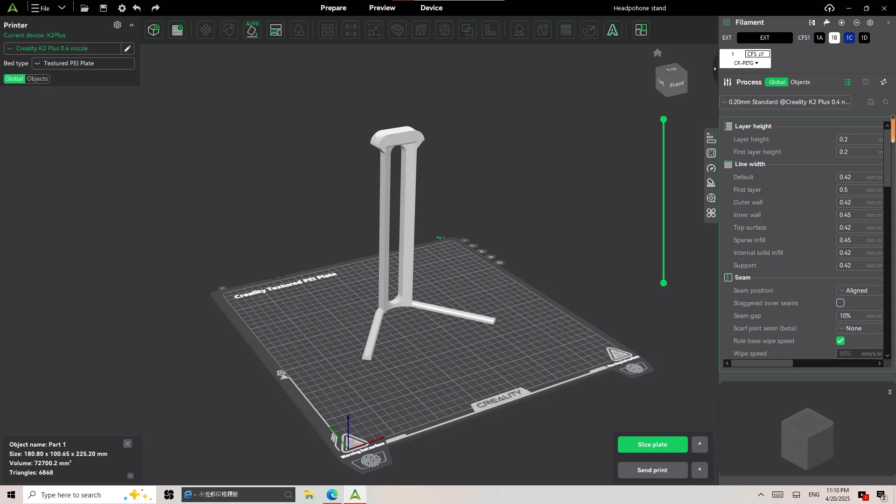Open the Device tab
Image resolution: width=896 pixels, height=504 pixels.
point(431,8)
